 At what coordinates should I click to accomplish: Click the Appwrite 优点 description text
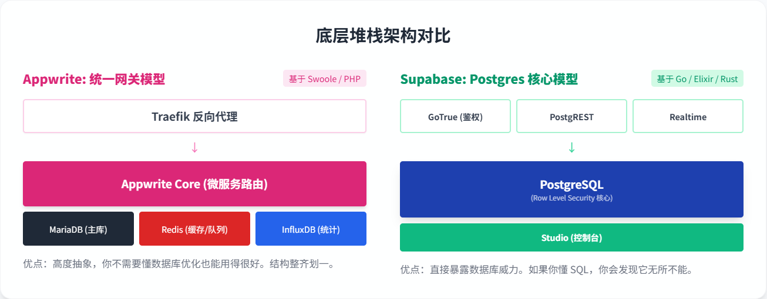tap(179, 264)
